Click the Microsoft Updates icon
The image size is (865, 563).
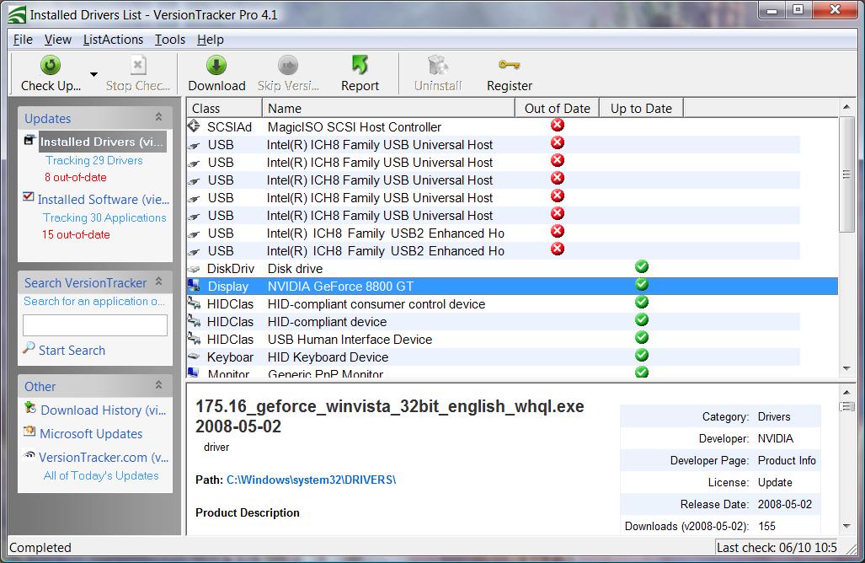point(29,432)
